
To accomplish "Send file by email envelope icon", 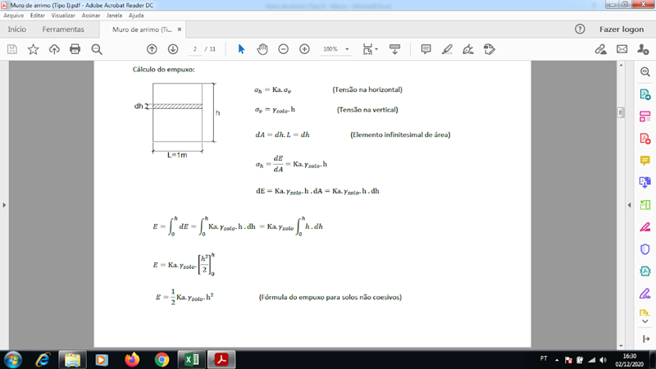I will pos(622,49).
